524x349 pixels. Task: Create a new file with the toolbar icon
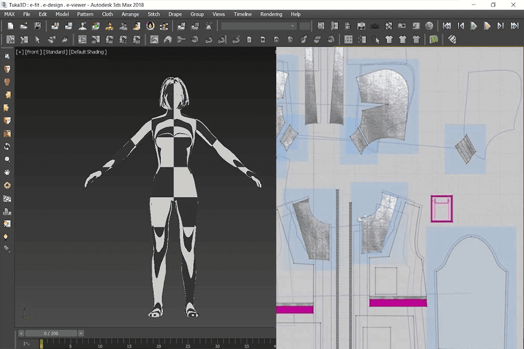coord(9,26)
